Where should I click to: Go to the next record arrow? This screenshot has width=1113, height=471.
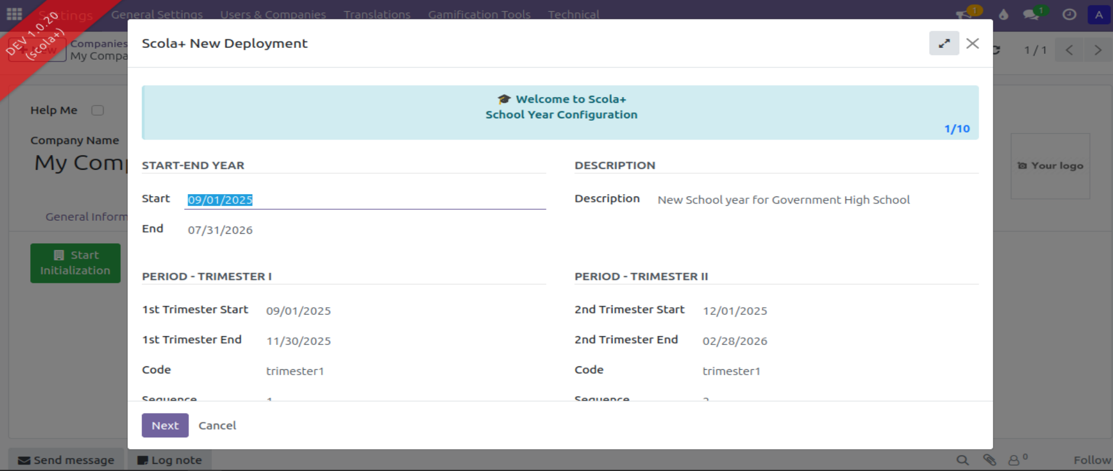click(1098, 50)
